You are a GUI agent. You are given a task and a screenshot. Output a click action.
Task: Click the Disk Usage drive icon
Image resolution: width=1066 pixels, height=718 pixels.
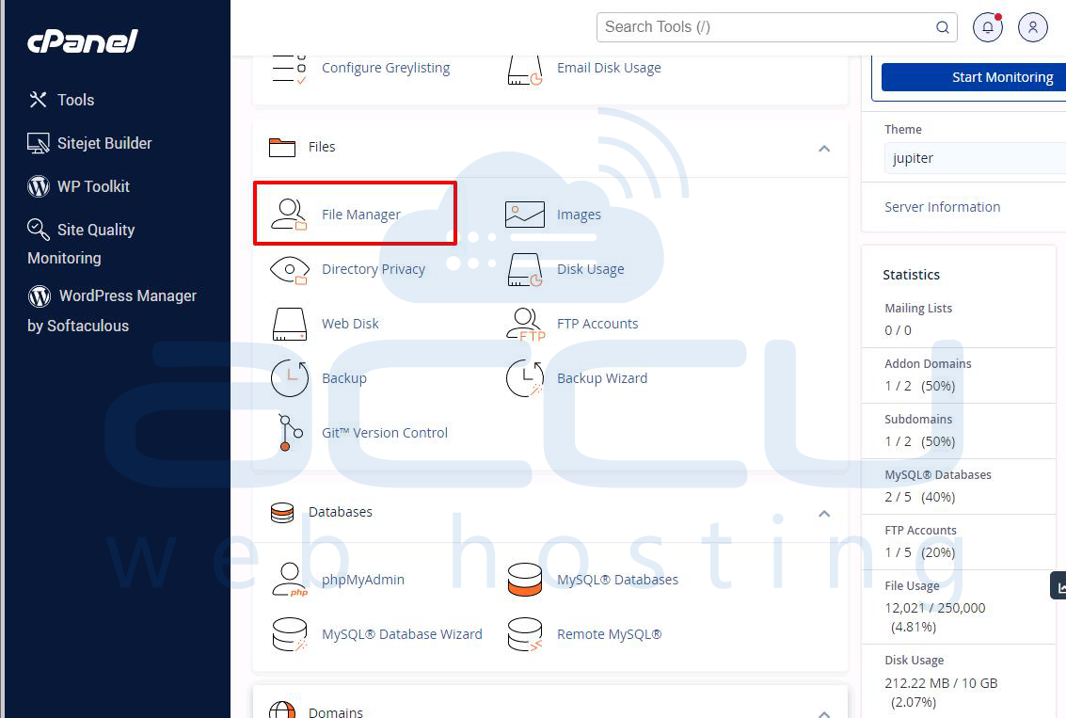pyautogui.click(x=525, y=270)
